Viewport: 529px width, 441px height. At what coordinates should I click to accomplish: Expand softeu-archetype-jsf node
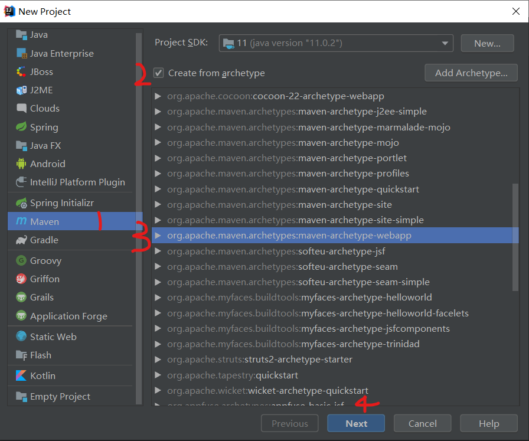158,251
